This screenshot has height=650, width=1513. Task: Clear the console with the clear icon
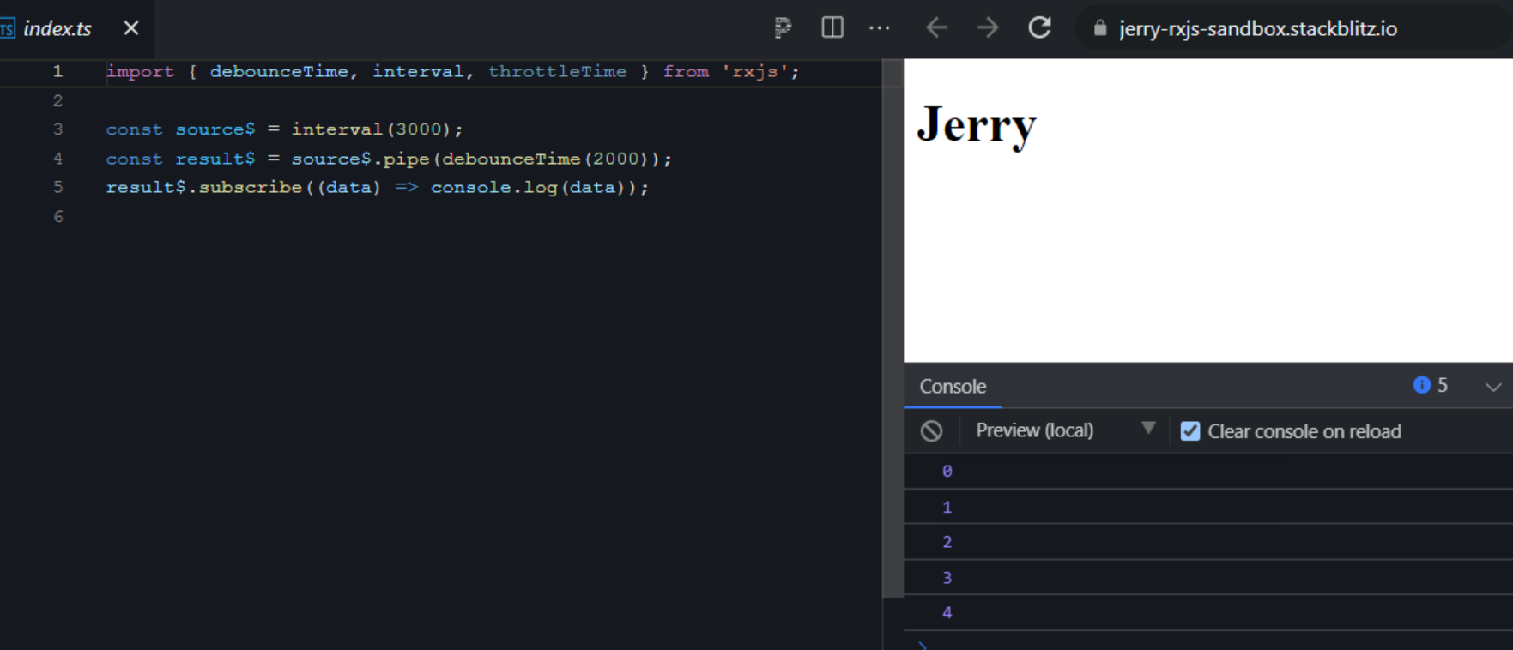(932, 431)
